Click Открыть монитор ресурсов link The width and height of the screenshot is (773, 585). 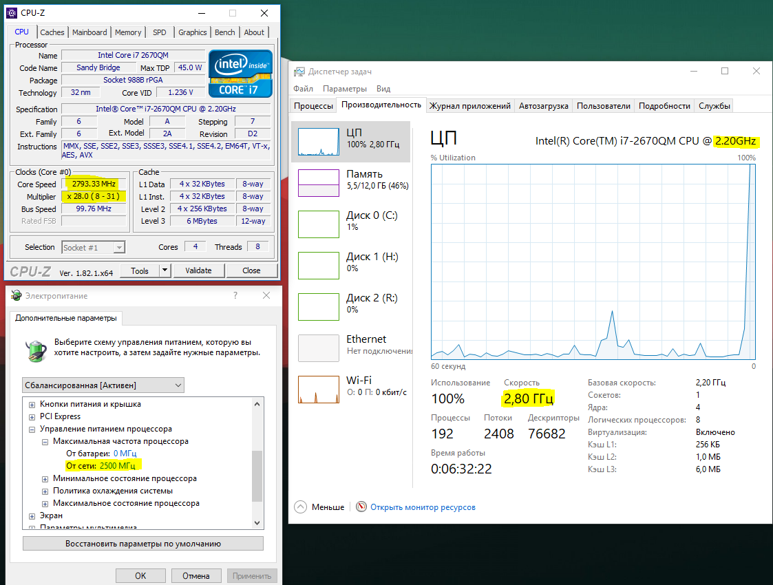tap(423, 507)
